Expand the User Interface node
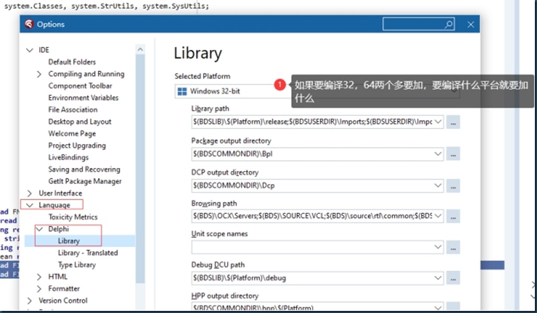Screen dimensions: 537x313 coord(29,194)
